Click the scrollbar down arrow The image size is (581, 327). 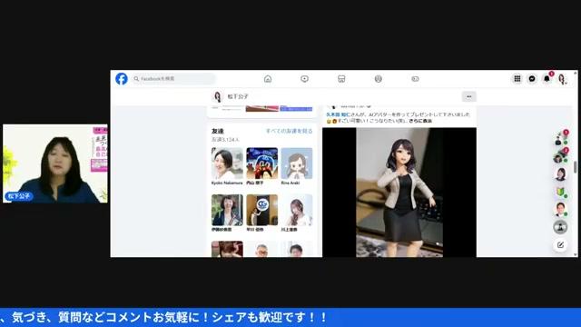coord(575,254)
